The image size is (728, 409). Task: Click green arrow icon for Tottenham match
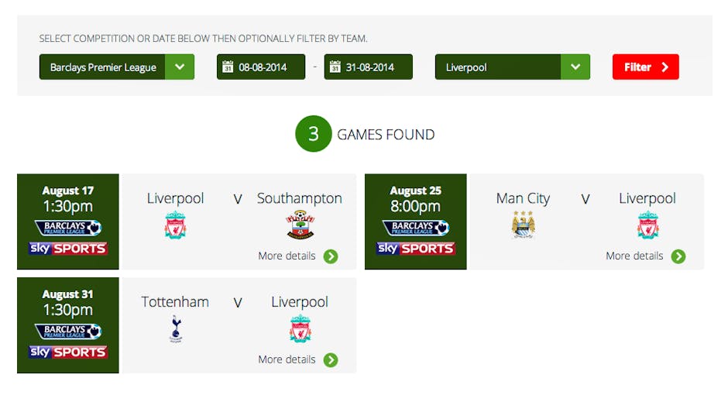(331, 360)
